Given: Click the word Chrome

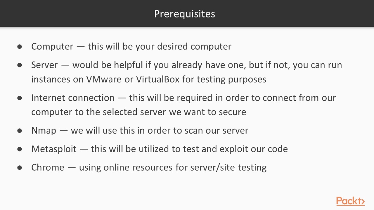Looking at the screenshot, I should [x=47, y=167].
